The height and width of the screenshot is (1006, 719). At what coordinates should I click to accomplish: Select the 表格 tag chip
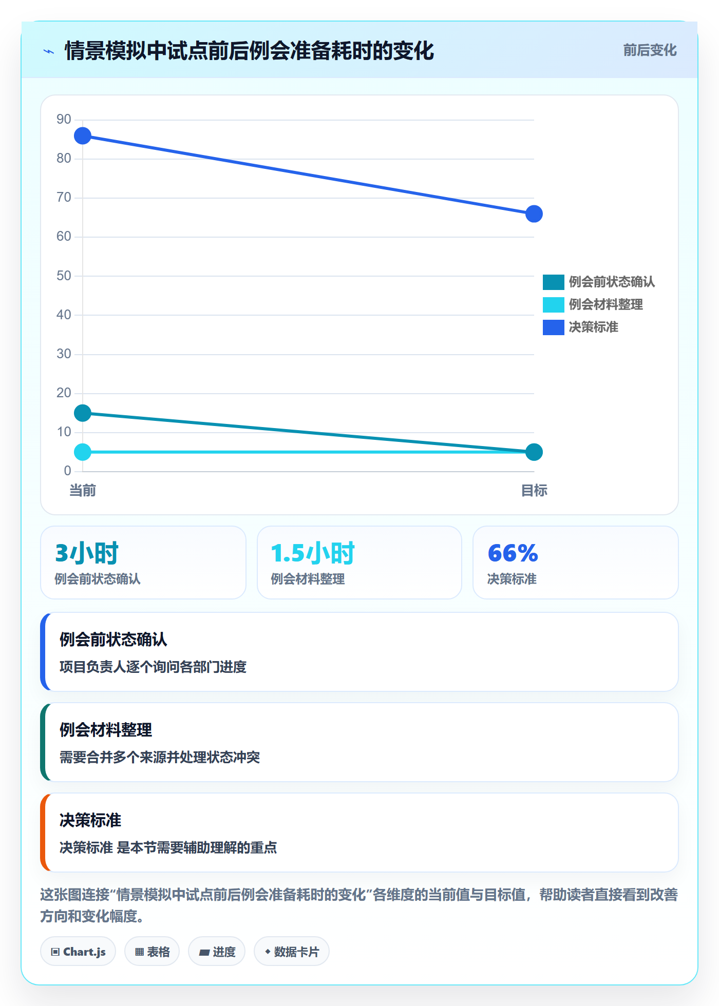[152, 952]
